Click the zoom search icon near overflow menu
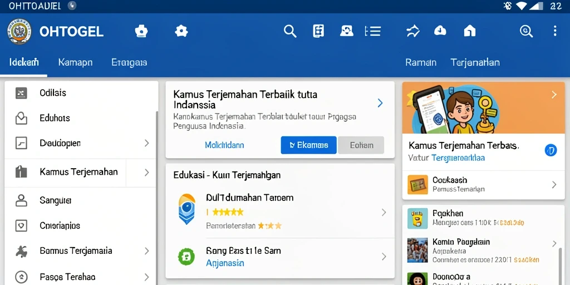The height and width of the screenshot is (285, 570). click(x=527, y=31)
